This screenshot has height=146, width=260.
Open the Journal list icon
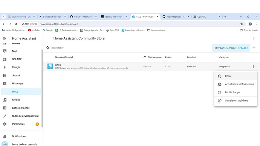pos(5,75)
